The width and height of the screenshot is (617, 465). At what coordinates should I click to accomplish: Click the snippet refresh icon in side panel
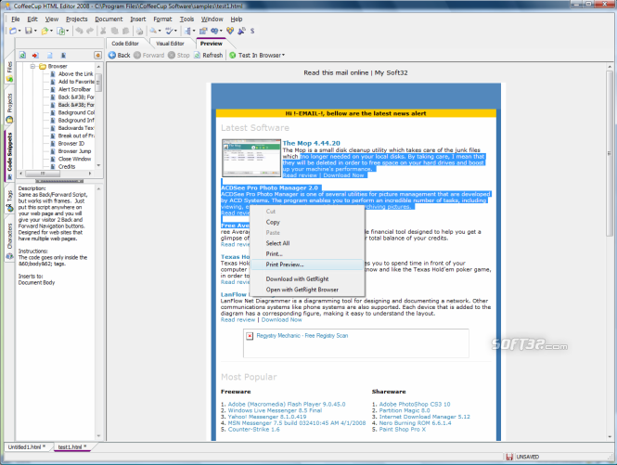[23, 56]
